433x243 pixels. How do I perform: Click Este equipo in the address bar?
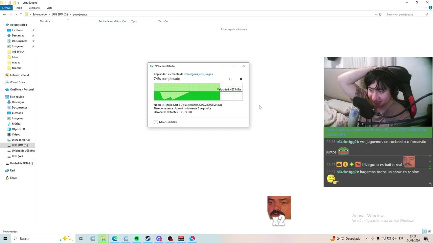[x=40, y=15]
